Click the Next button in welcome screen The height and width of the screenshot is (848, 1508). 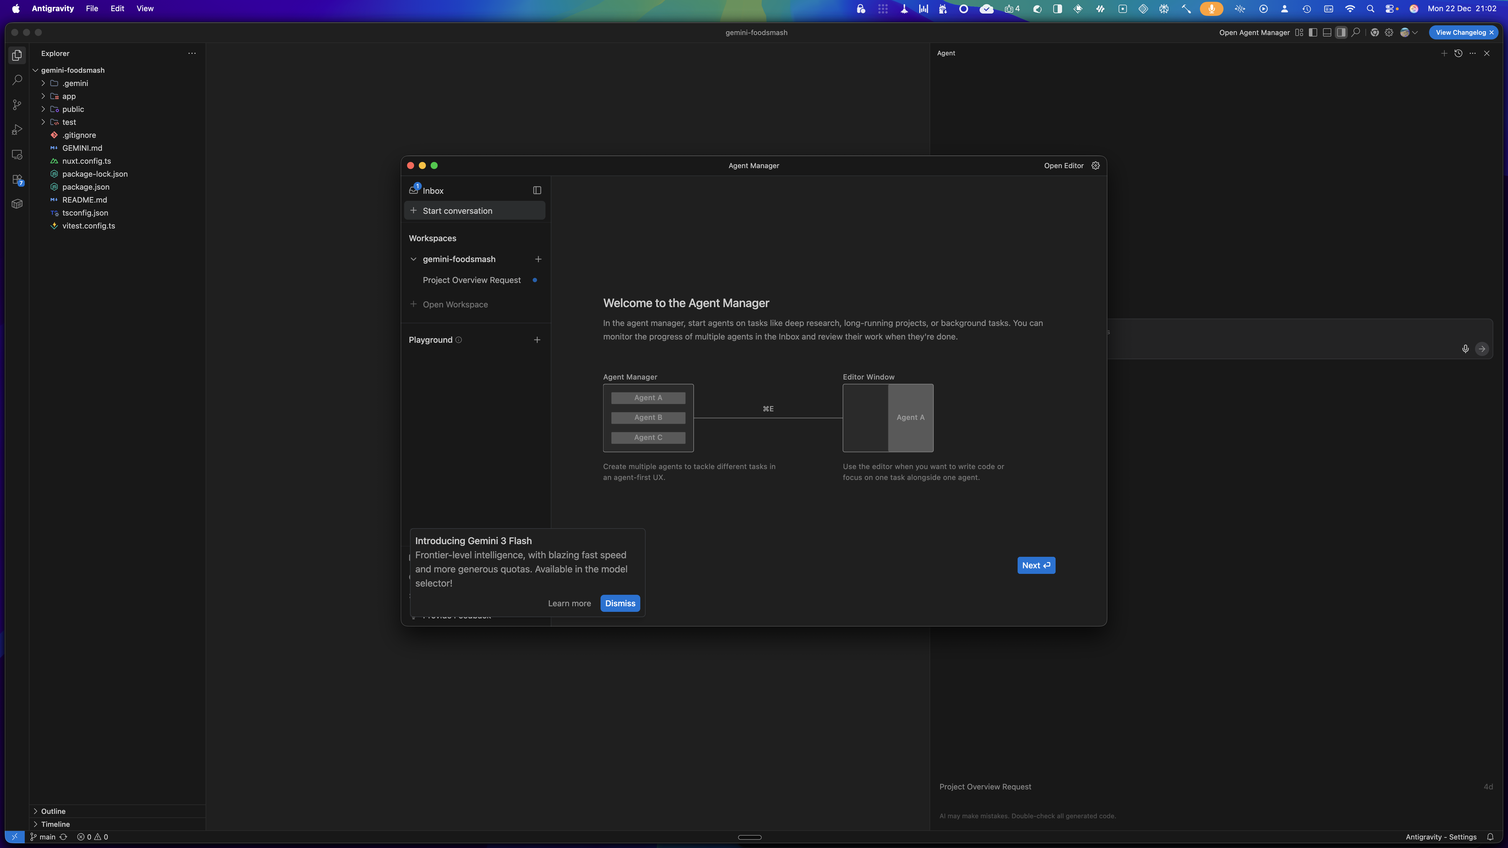[x=1036, y=565]
